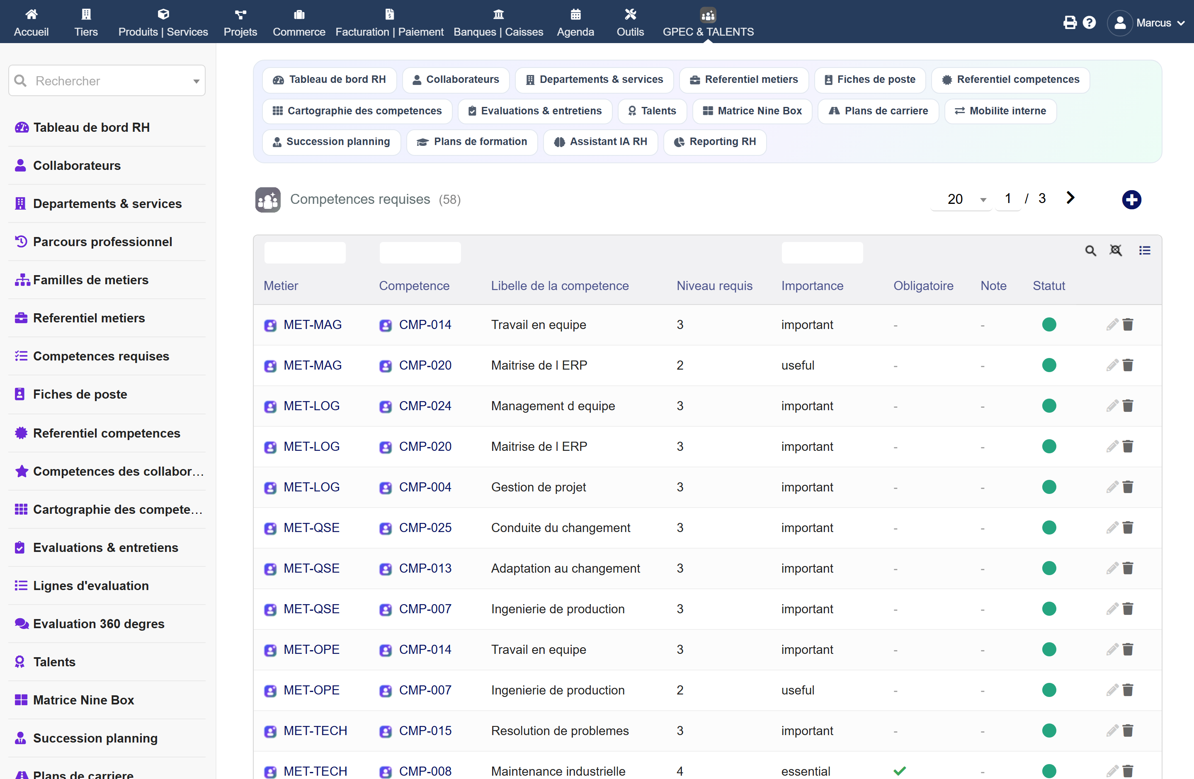Open Produits | Services menu

click(163, 22)
